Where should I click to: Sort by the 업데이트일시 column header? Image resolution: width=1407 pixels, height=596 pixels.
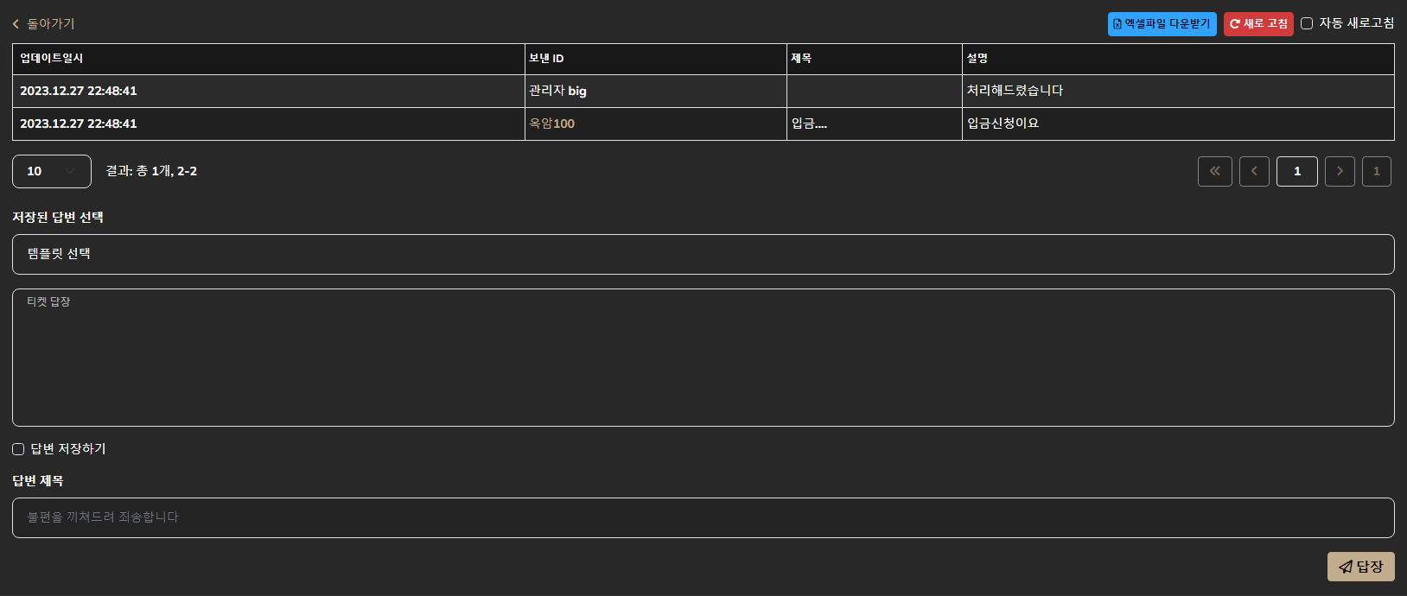[52, 58]
